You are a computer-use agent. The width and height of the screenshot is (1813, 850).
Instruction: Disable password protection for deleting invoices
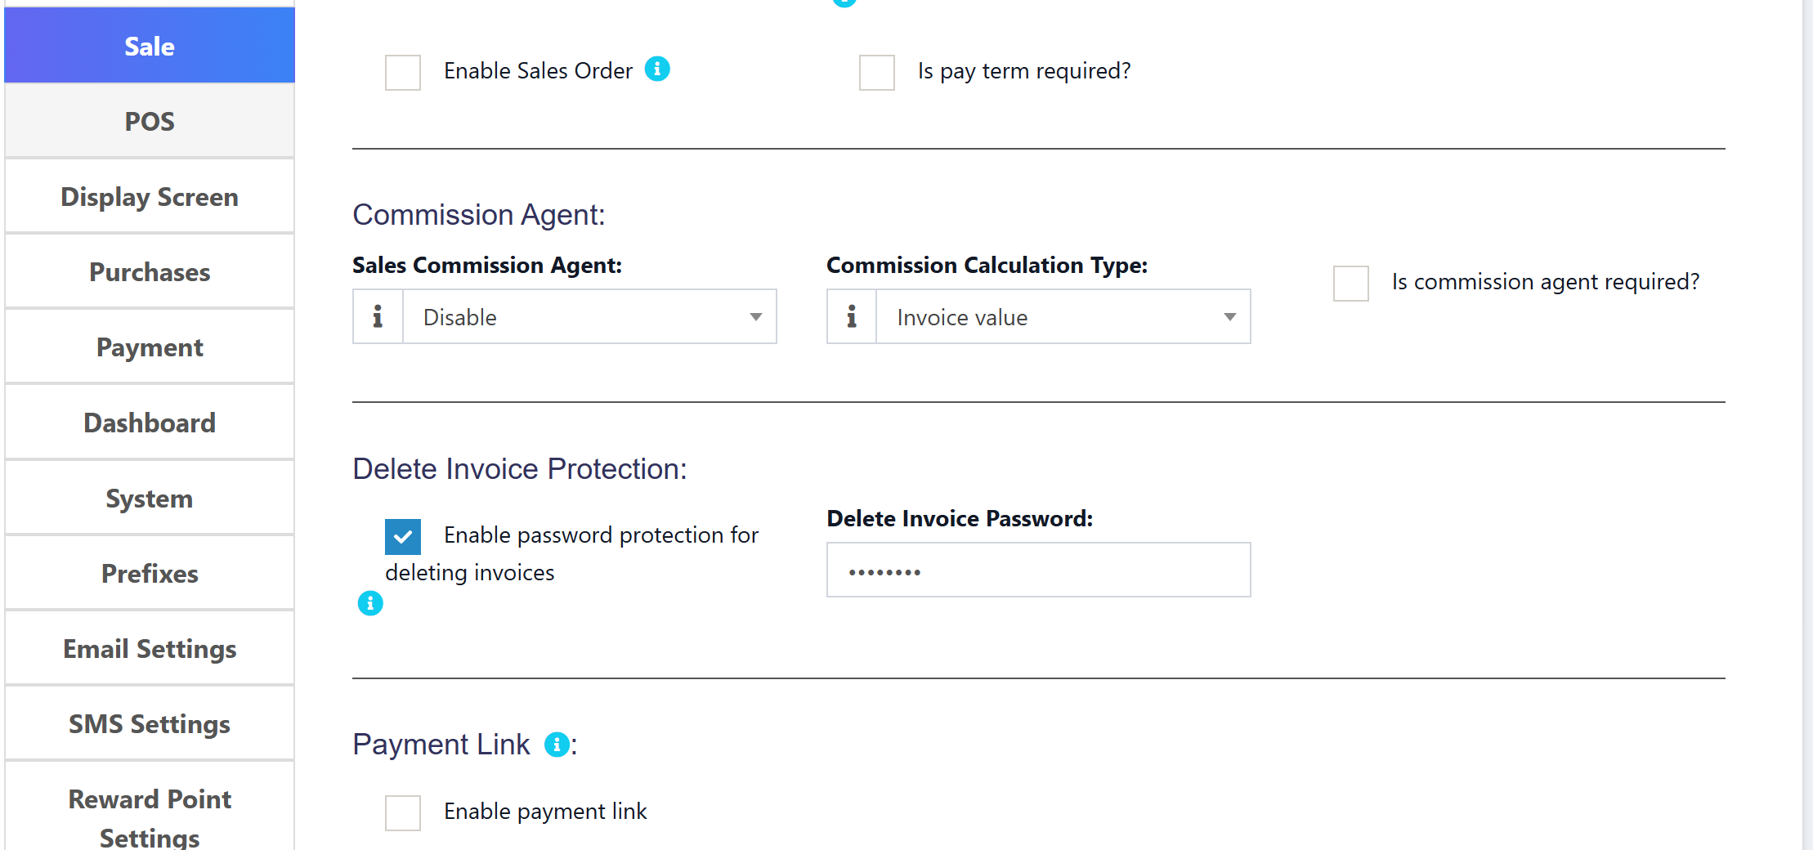pos(402,537)
